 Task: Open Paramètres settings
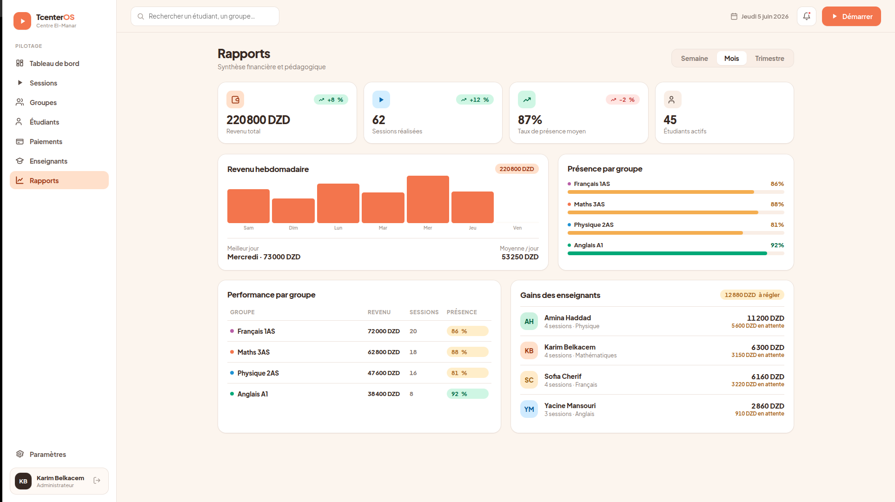(59, 454)
